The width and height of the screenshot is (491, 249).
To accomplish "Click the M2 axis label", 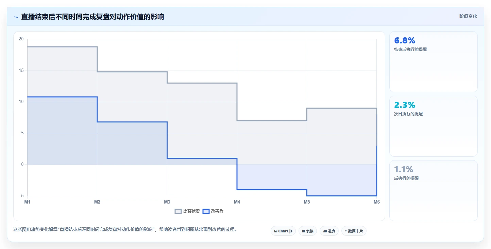I will 97,202.
